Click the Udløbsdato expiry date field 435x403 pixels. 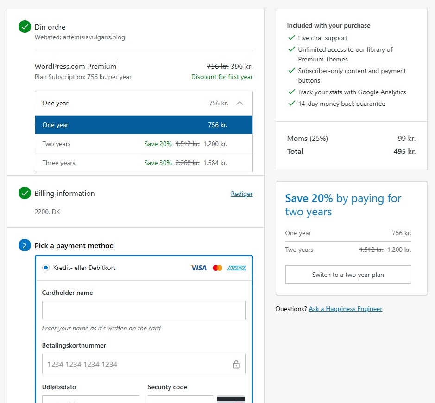[x=90, y=399]
